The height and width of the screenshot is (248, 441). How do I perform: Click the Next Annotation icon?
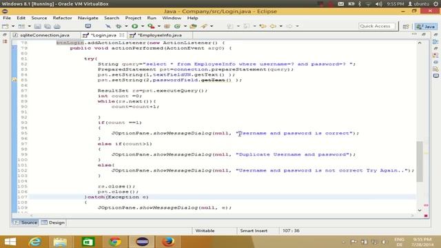pos(230,26)
